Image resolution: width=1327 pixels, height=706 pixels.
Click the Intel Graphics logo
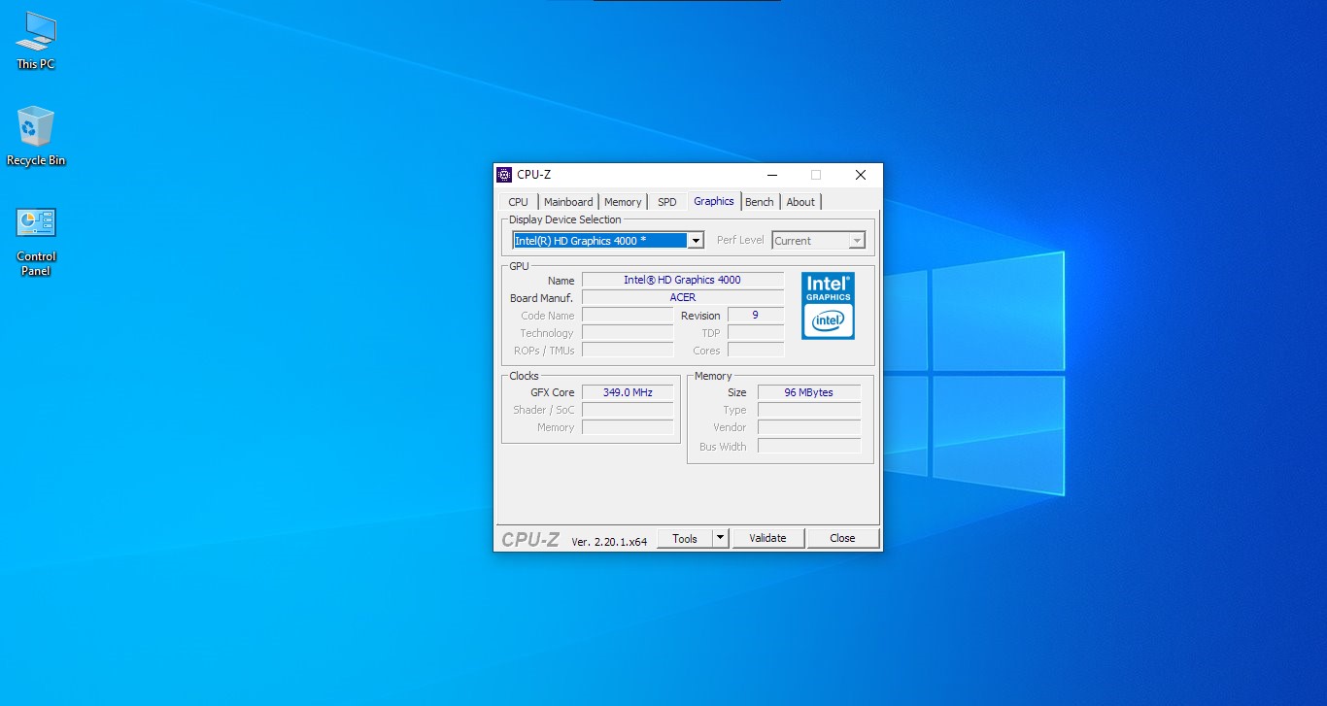[828, 306]
